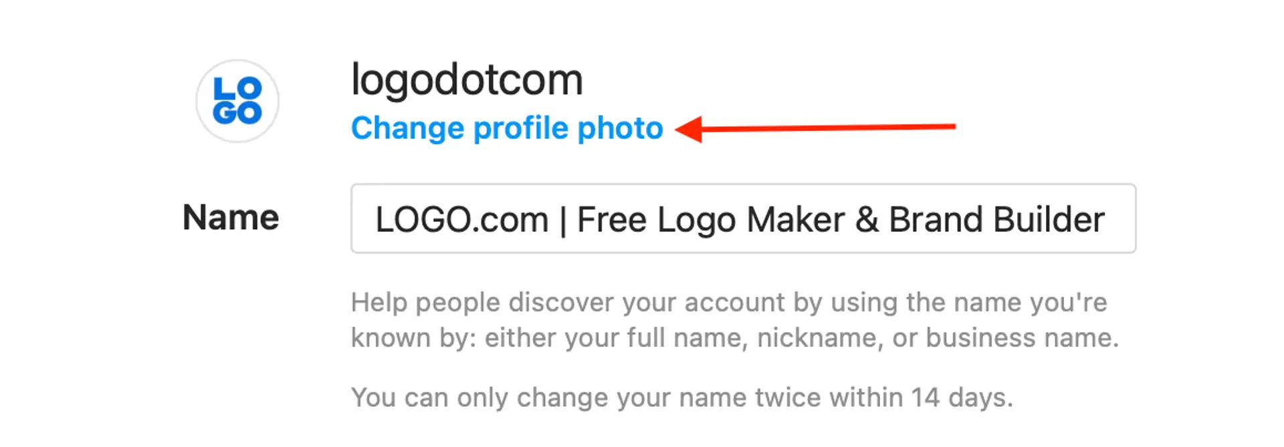Select the logodotcom username heading
This screenshot has width=1284, height=447.
point(467,80)
